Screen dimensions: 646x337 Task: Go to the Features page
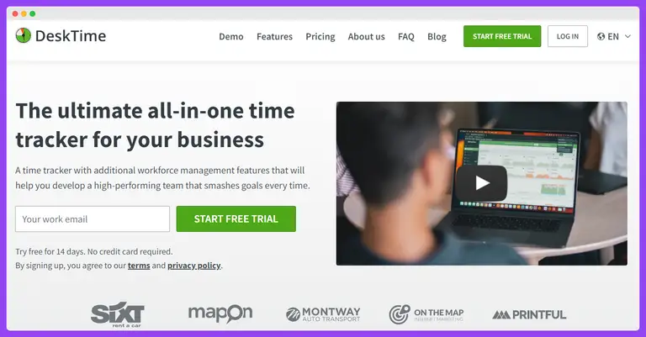click(274, 37)
